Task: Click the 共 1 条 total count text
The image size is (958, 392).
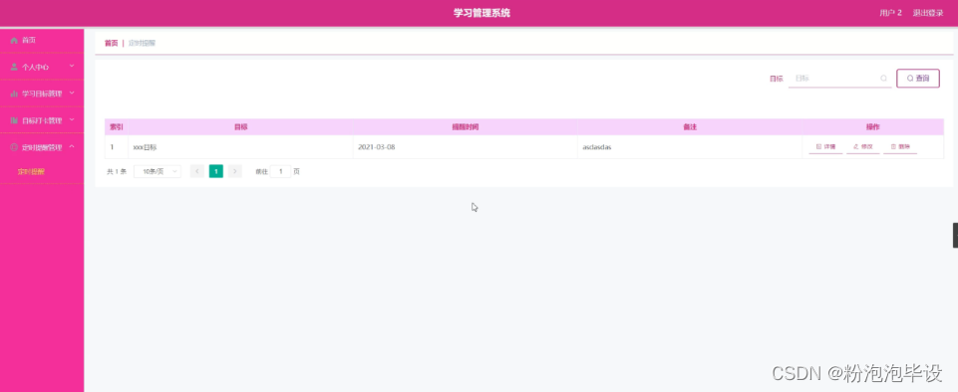Action: (x=116, y=172)
